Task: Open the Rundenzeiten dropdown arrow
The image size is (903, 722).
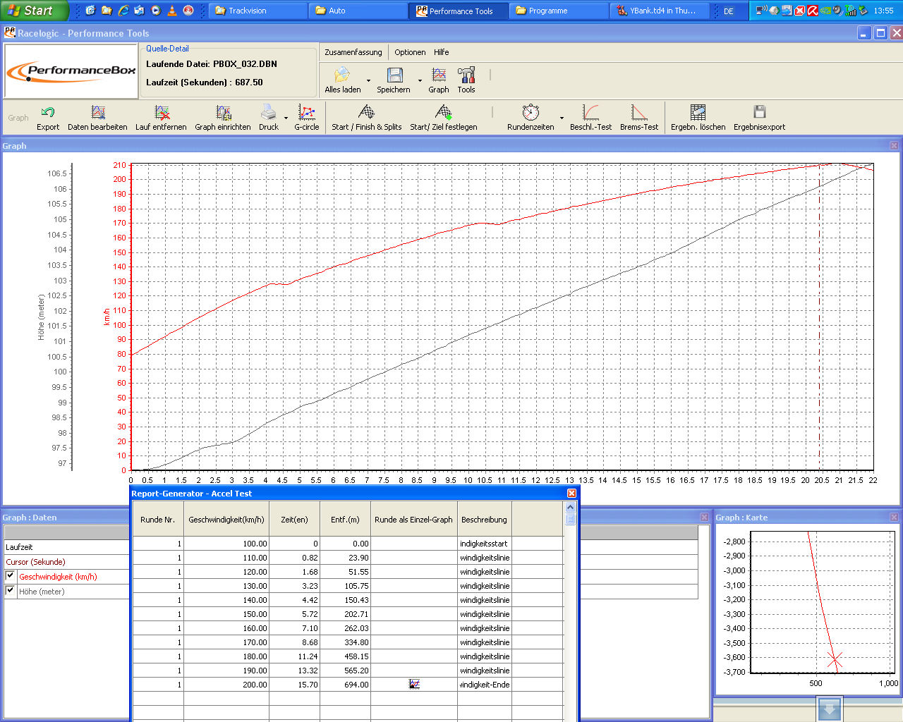Action: pos(562,118)
